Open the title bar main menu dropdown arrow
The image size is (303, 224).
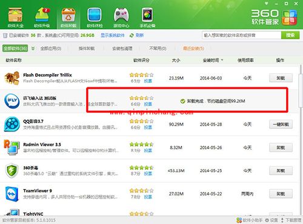(267, 4)
